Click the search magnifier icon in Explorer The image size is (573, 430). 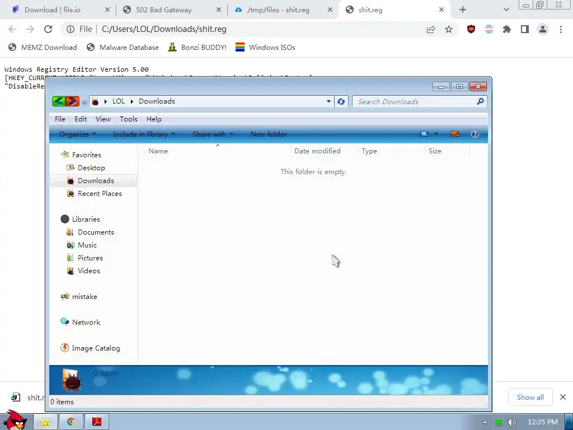[481, 101]
